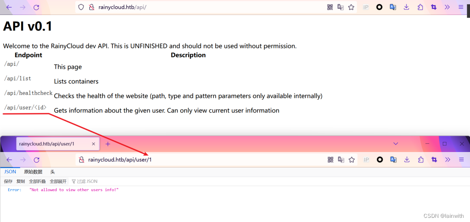Screen dimensions: 470x222
Task: Click the /api/ endpoint row text
Action: [11, 64]
